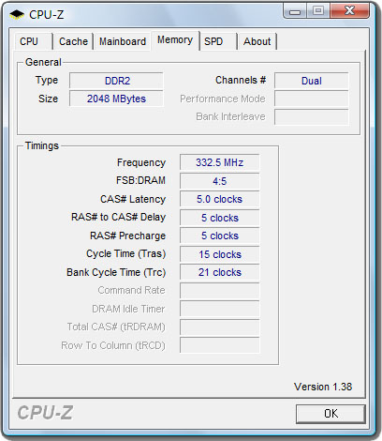Select the Memory tab
The width and height of the screenshot is (382, 441).
(x=175, y=40)
